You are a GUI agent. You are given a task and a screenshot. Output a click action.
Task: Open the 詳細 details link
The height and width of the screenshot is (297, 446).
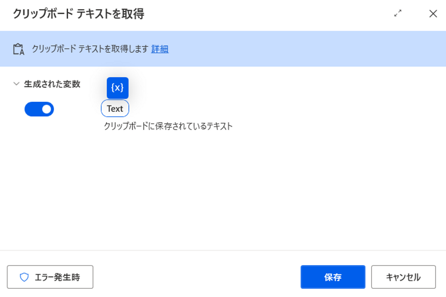[160, 49]
